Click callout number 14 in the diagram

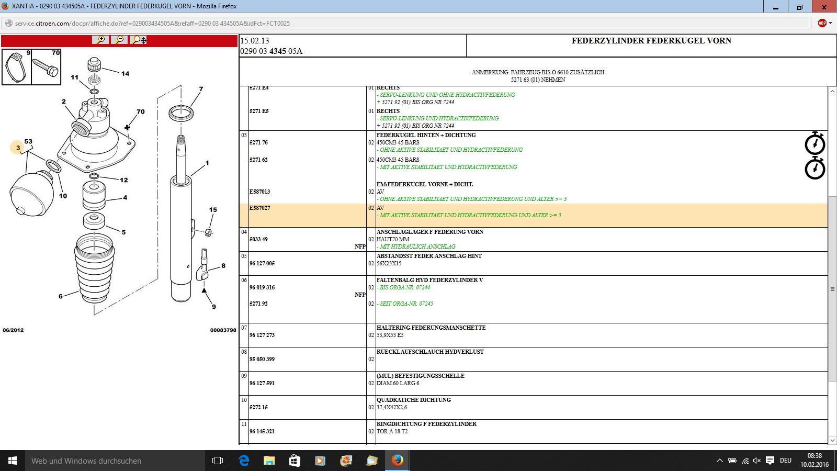(125, 74)
